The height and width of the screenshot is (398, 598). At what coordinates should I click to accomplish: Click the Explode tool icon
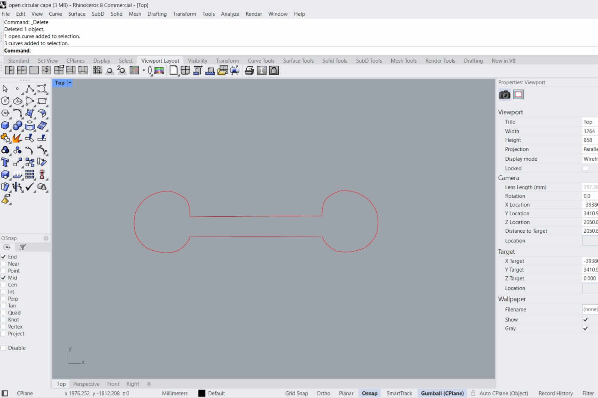point(17,138)
